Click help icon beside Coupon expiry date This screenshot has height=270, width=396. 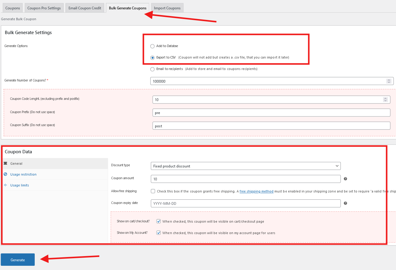[x=346, y=203]
